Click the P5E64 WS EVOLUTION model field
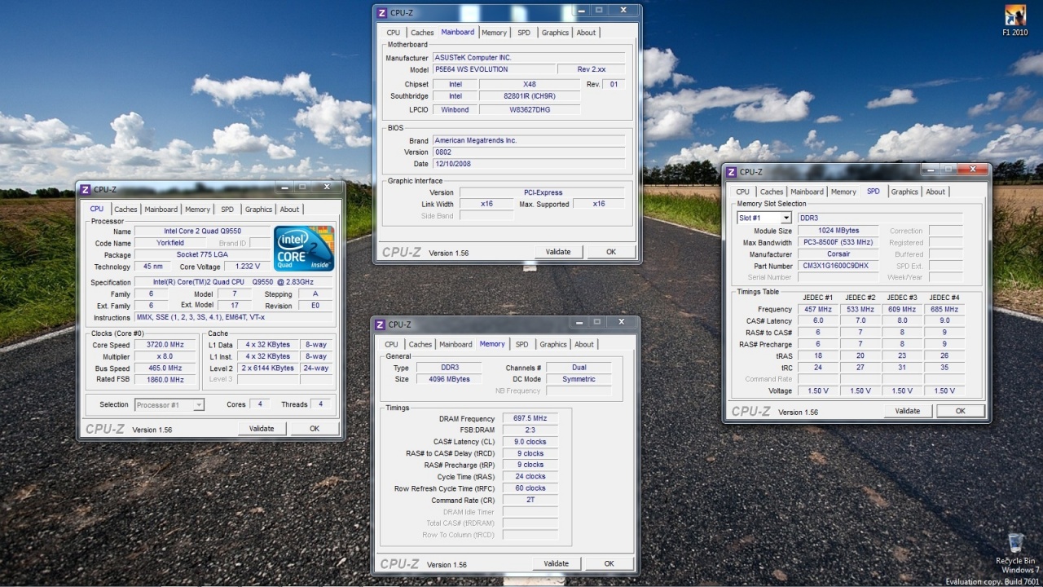This screenshot has height=587, width=1043. (x=494, y=69)
